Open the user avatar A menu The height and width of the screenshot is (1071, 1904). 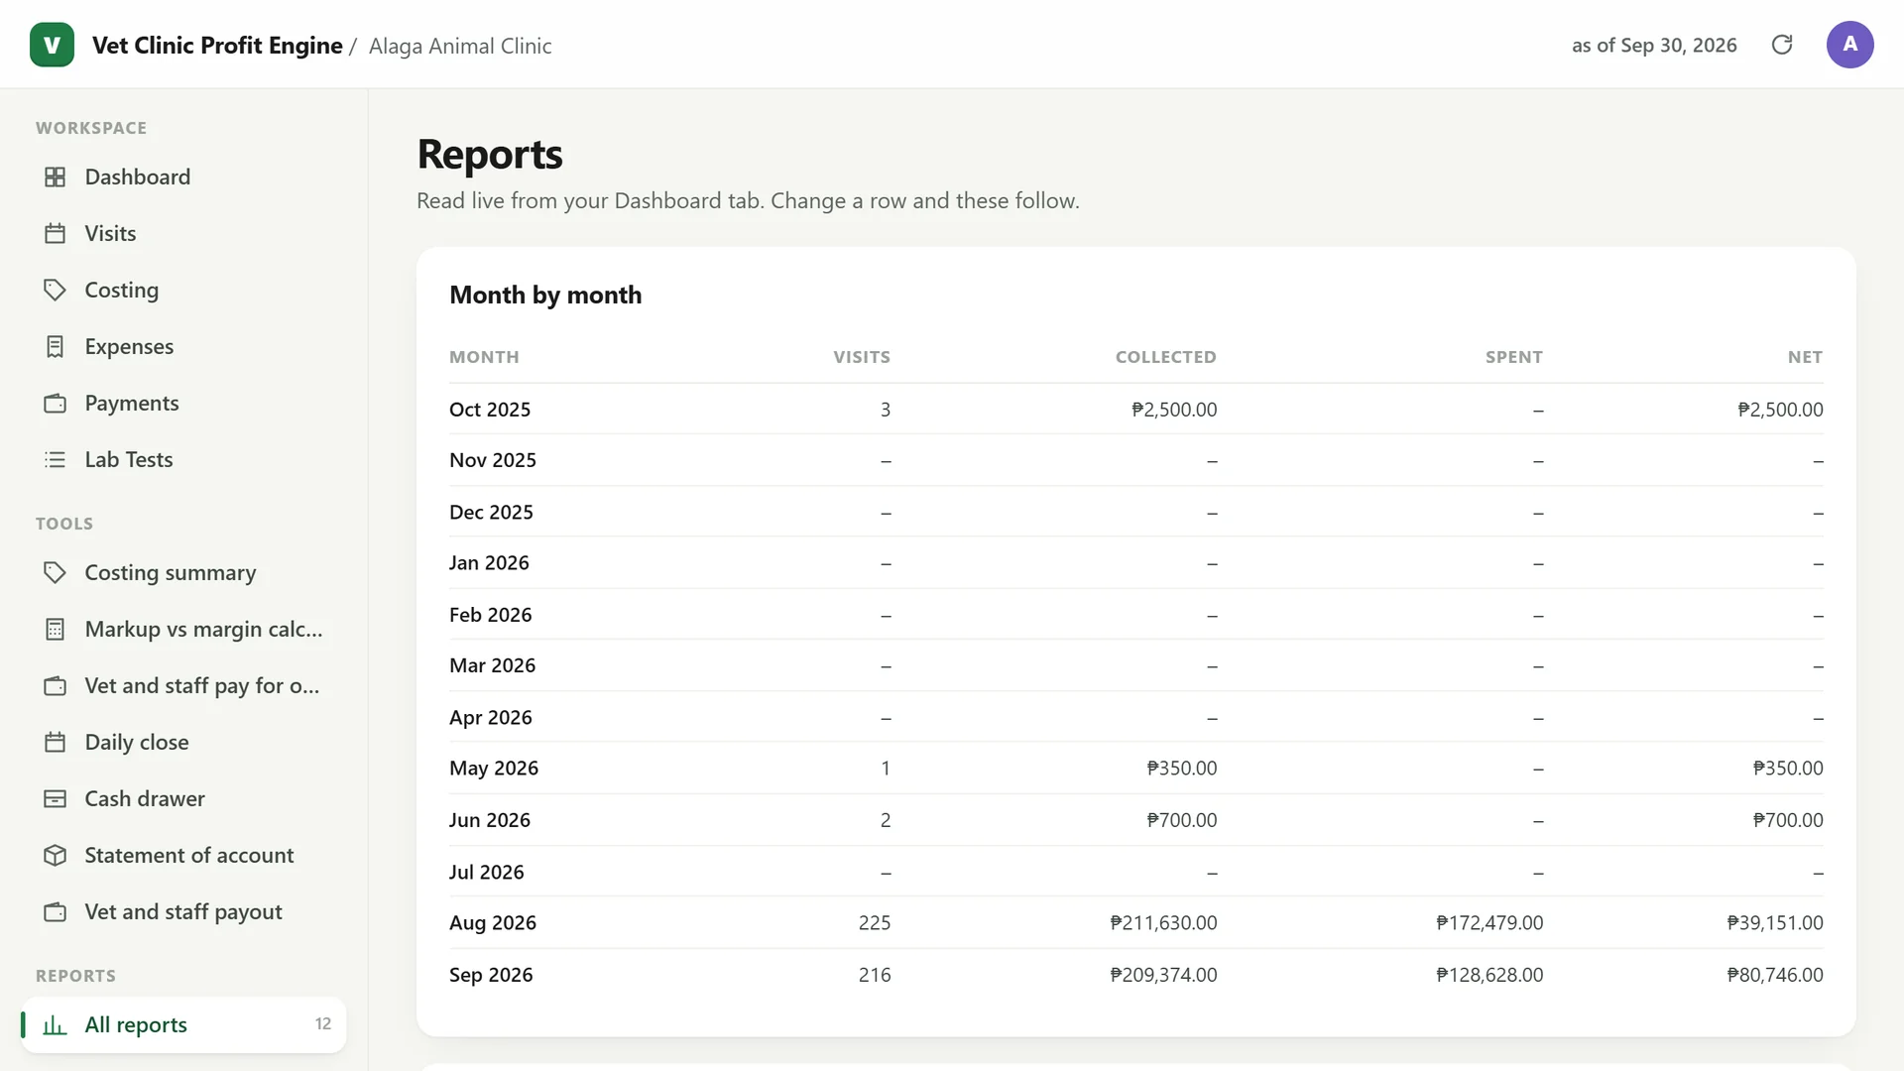pos(1849,45)
